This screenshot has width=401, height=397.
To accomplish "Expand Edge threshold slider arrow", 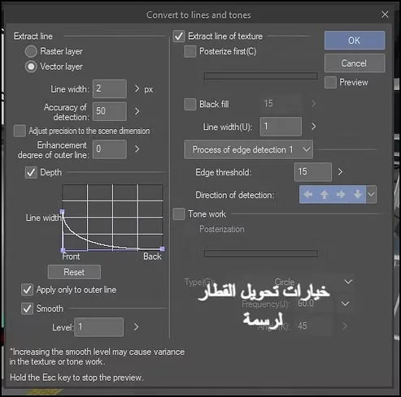I will [x=340, y=171].
